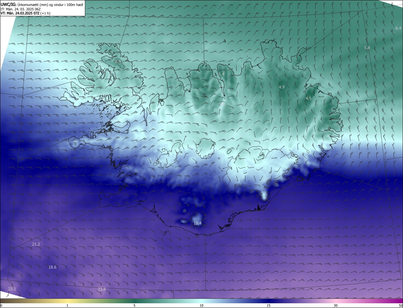Click the 50 tick label on the color scale

[400, 305]
